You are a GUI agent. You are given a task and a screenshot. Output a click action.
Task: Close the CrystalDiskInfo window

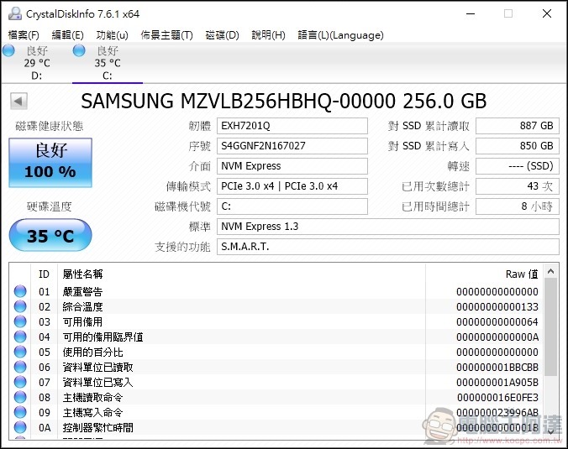[x=547, y=13]
